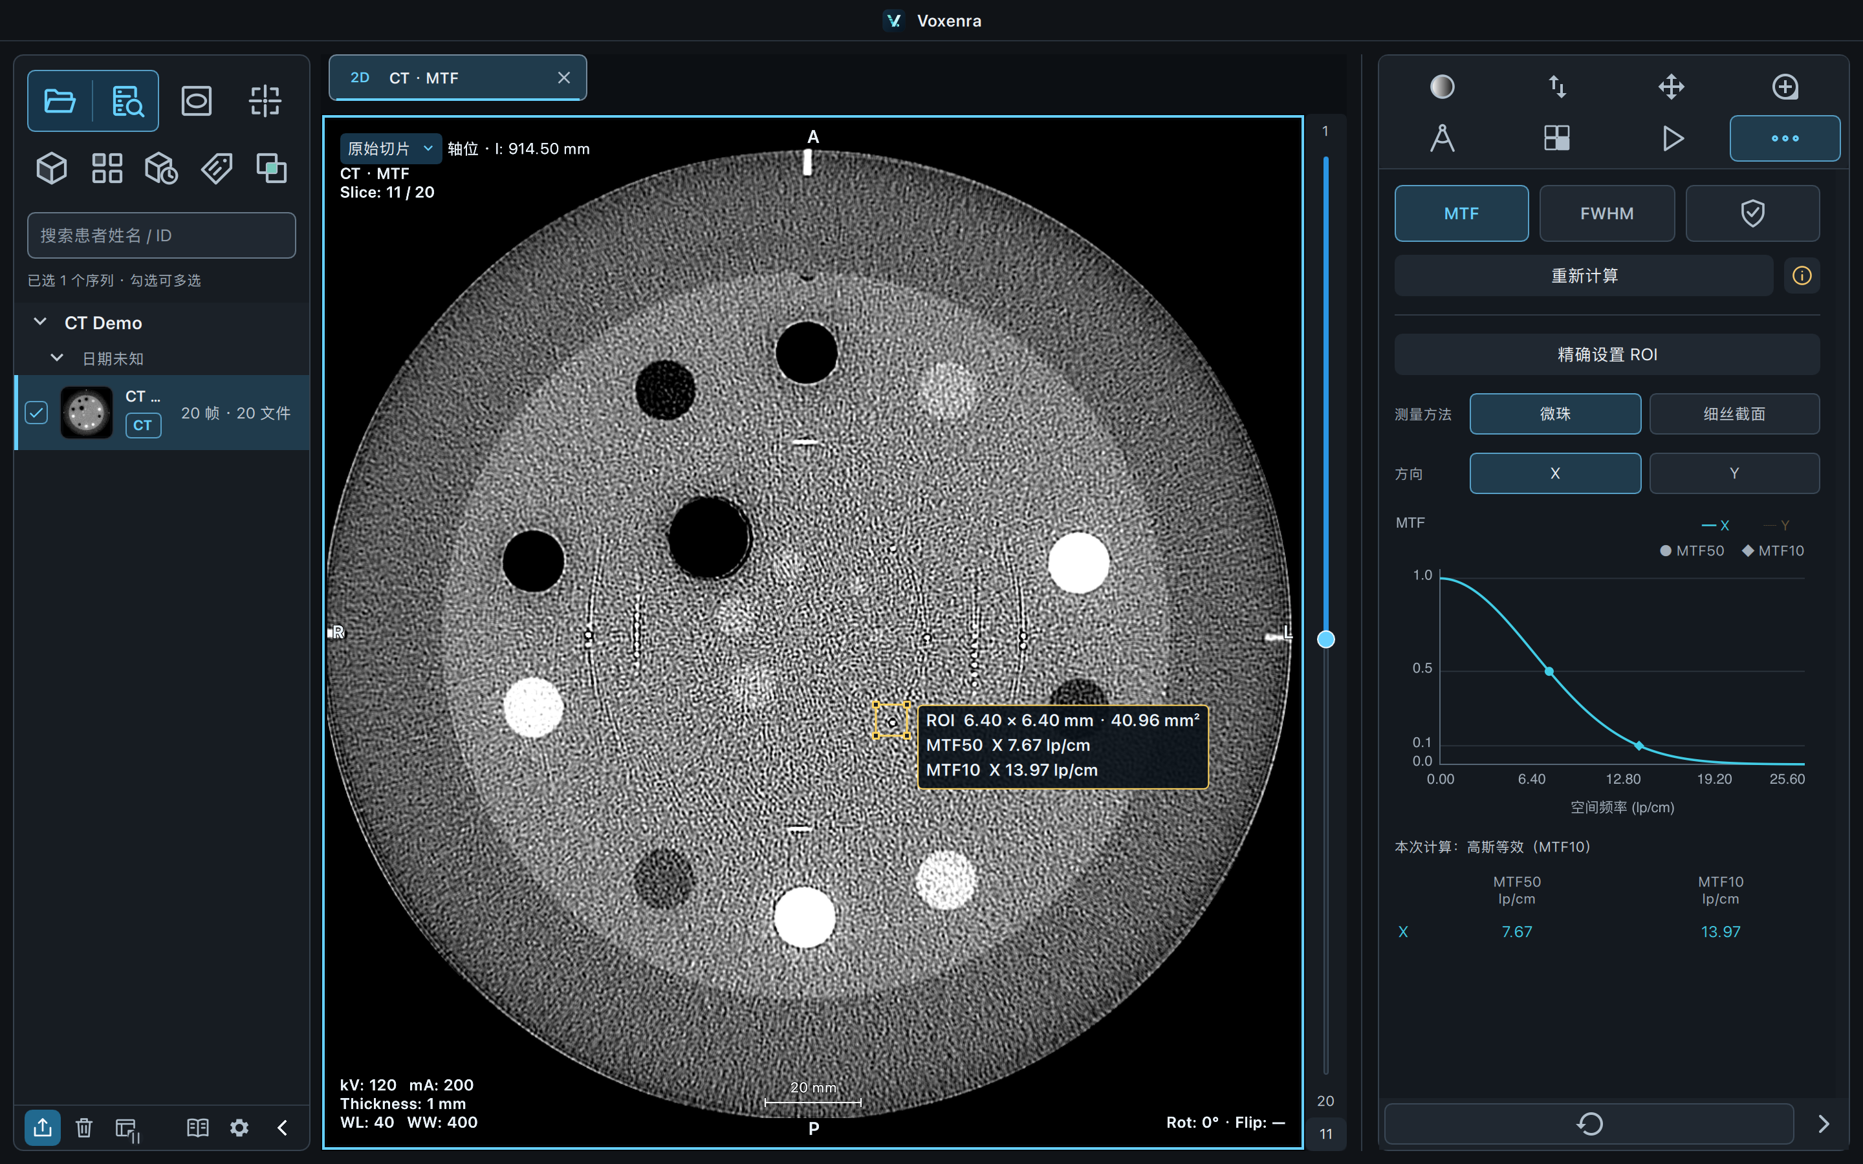This screenshot has height=1164, width=1863.
Task: Click the crosshair layout split icon
Action: tap(265, 101)
